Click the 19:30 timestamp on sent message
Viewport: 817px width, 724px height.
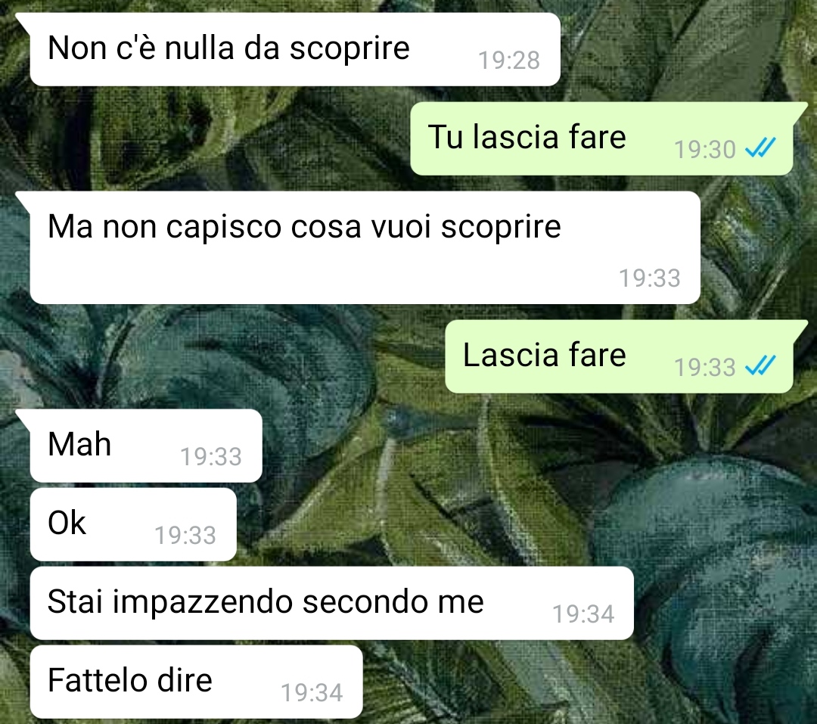(x=704, y=150)
